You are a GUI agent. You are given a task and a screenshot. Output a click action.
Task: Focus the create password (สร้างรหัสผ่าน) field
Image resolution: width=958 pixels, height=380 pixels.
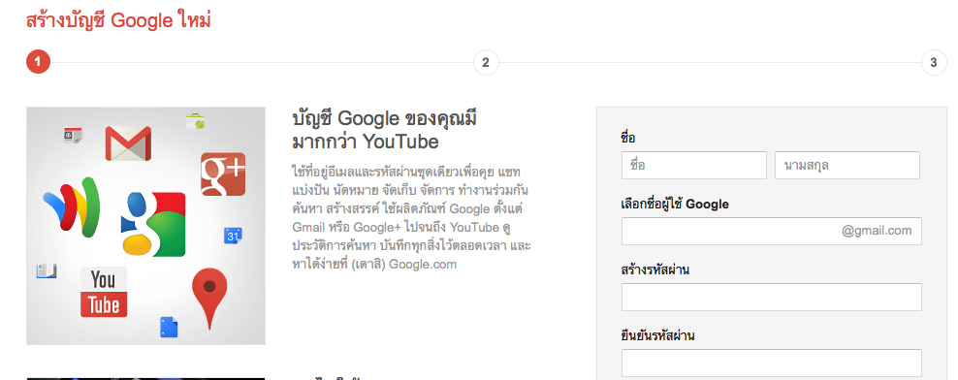coord(772,297)
